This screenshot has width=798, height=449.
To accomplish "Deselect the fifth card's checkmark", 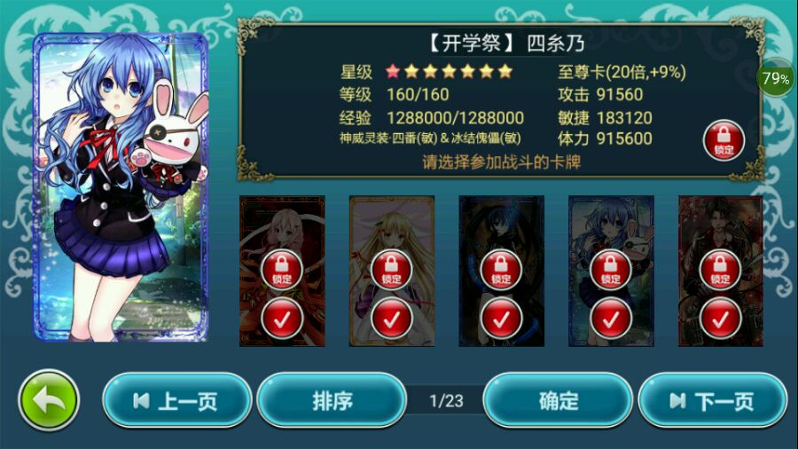I will (x=720, y=319).
